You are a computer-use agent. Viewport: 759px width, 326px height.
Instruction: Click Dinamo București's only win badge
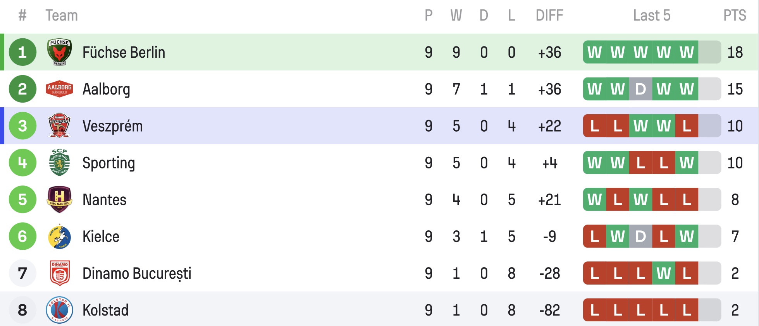click(x=664, y=273)
